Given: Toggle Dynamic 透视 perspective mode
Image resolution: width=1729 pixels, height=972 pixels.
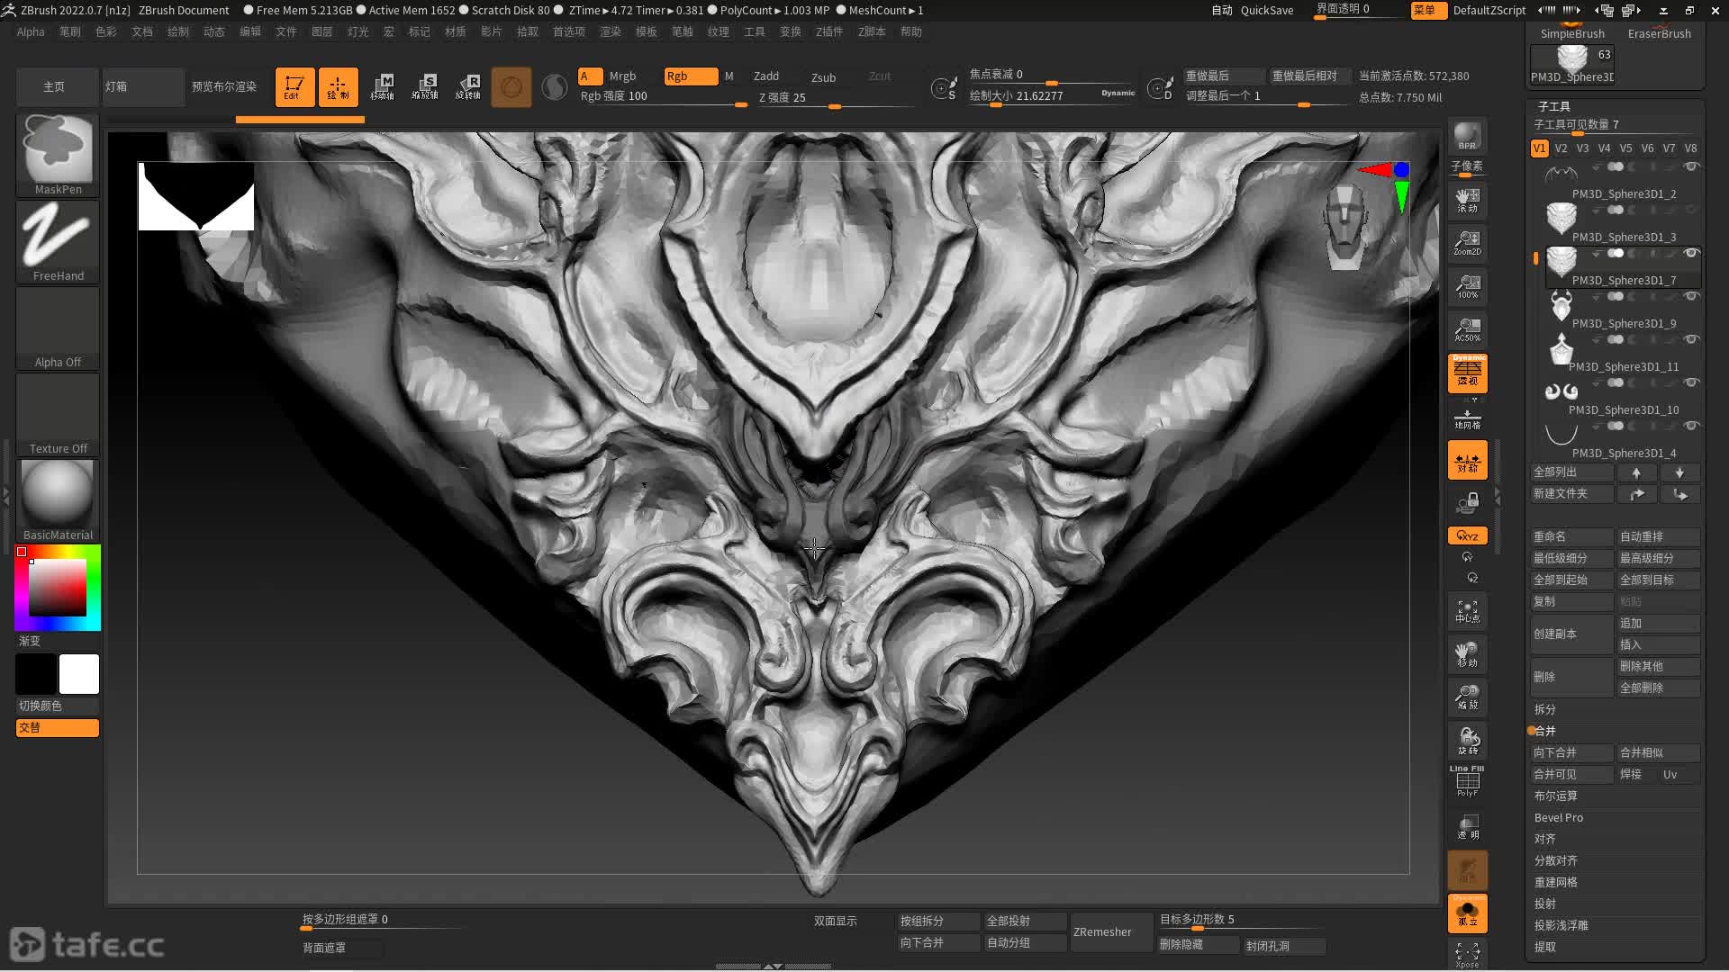Looking at the screenshot, I should point(1467,372).
